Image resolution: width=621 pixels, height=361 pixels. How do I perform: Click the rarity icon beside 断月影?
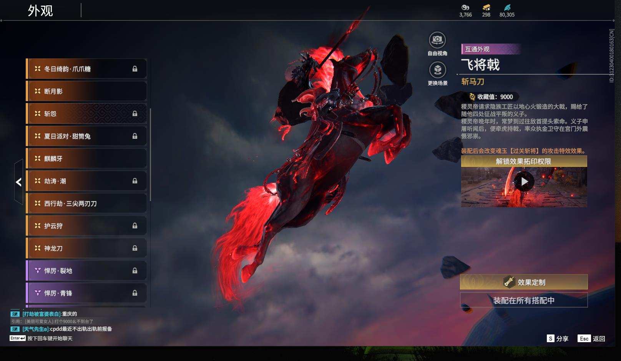click(38, 91)
